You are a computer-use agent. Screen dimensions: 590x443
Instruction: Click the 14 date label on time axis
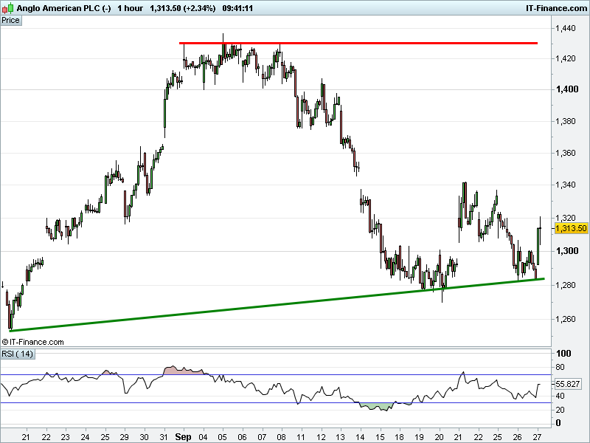[x=360, y=437]
